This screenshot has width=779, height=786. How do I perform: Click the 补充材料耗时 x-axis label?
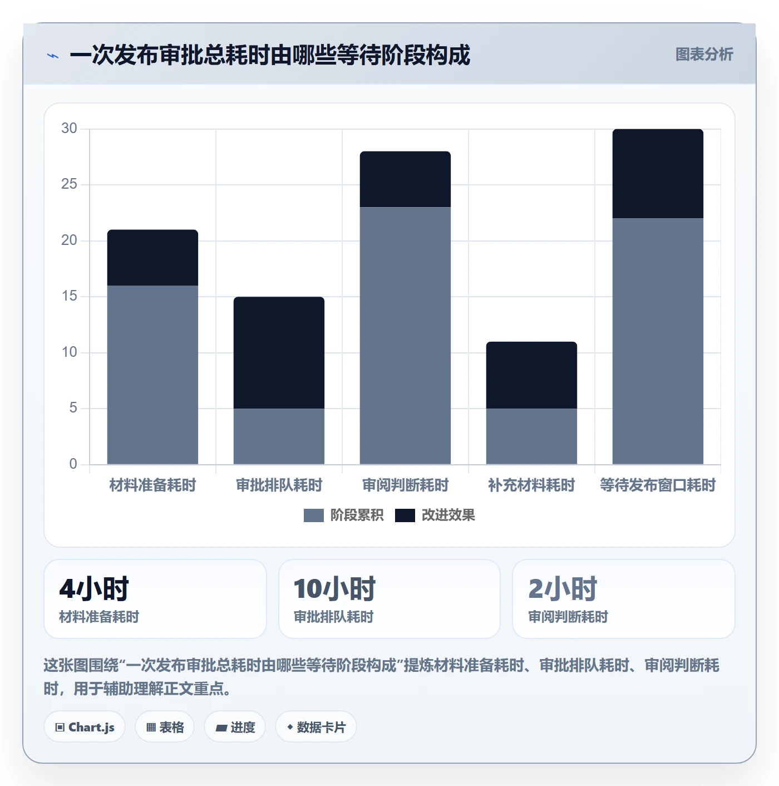[x=531, y=485]
